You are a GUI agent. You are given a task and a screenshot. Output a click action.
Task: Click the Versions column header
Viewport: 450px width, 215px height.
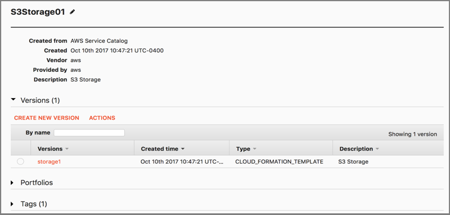tap(50, 149)
